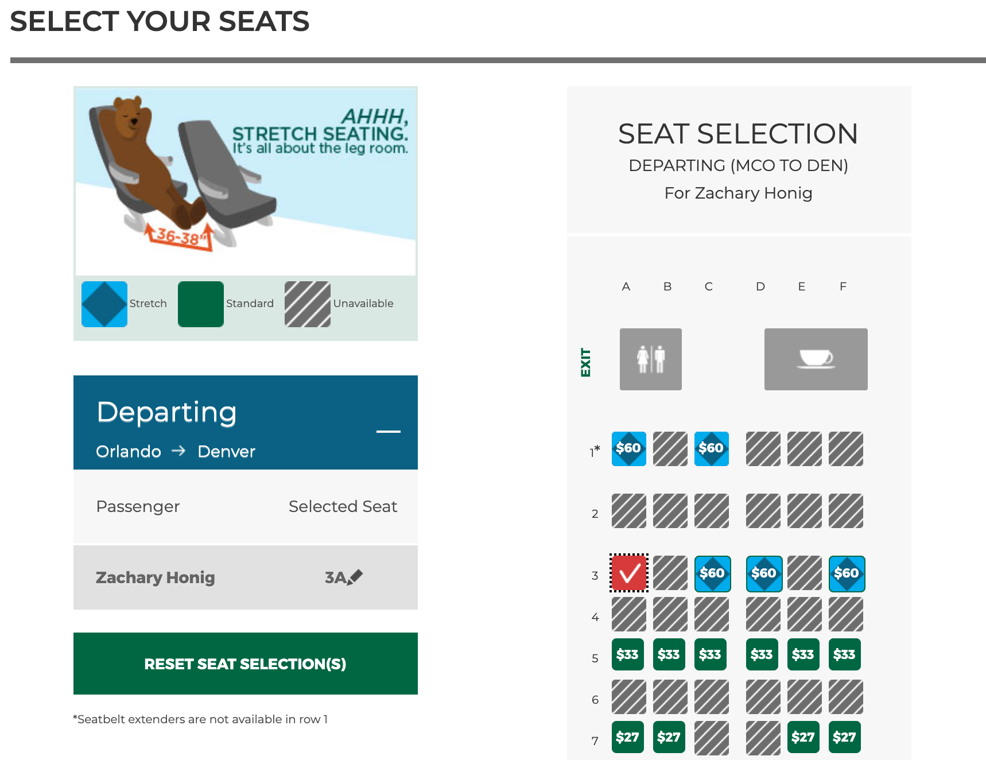The height and width of the screenshot is (760, 986).
Task: Select $33 standard seat 5D
Action: (762, 654)
